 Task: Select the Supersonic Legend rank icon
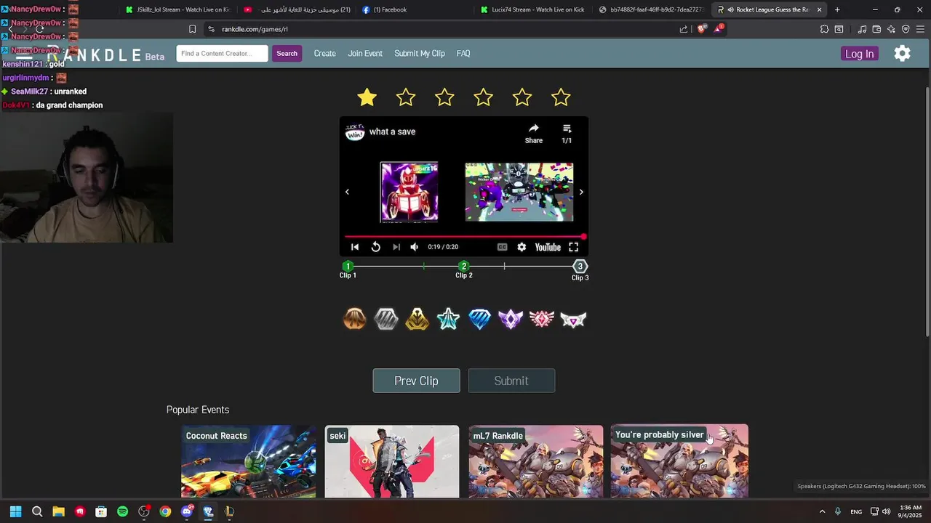573,319
